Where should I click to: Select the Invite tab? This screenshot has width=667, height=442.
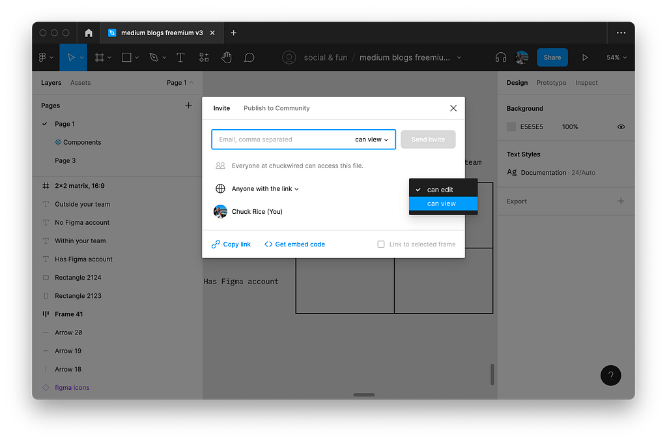(x=221, y=108)
